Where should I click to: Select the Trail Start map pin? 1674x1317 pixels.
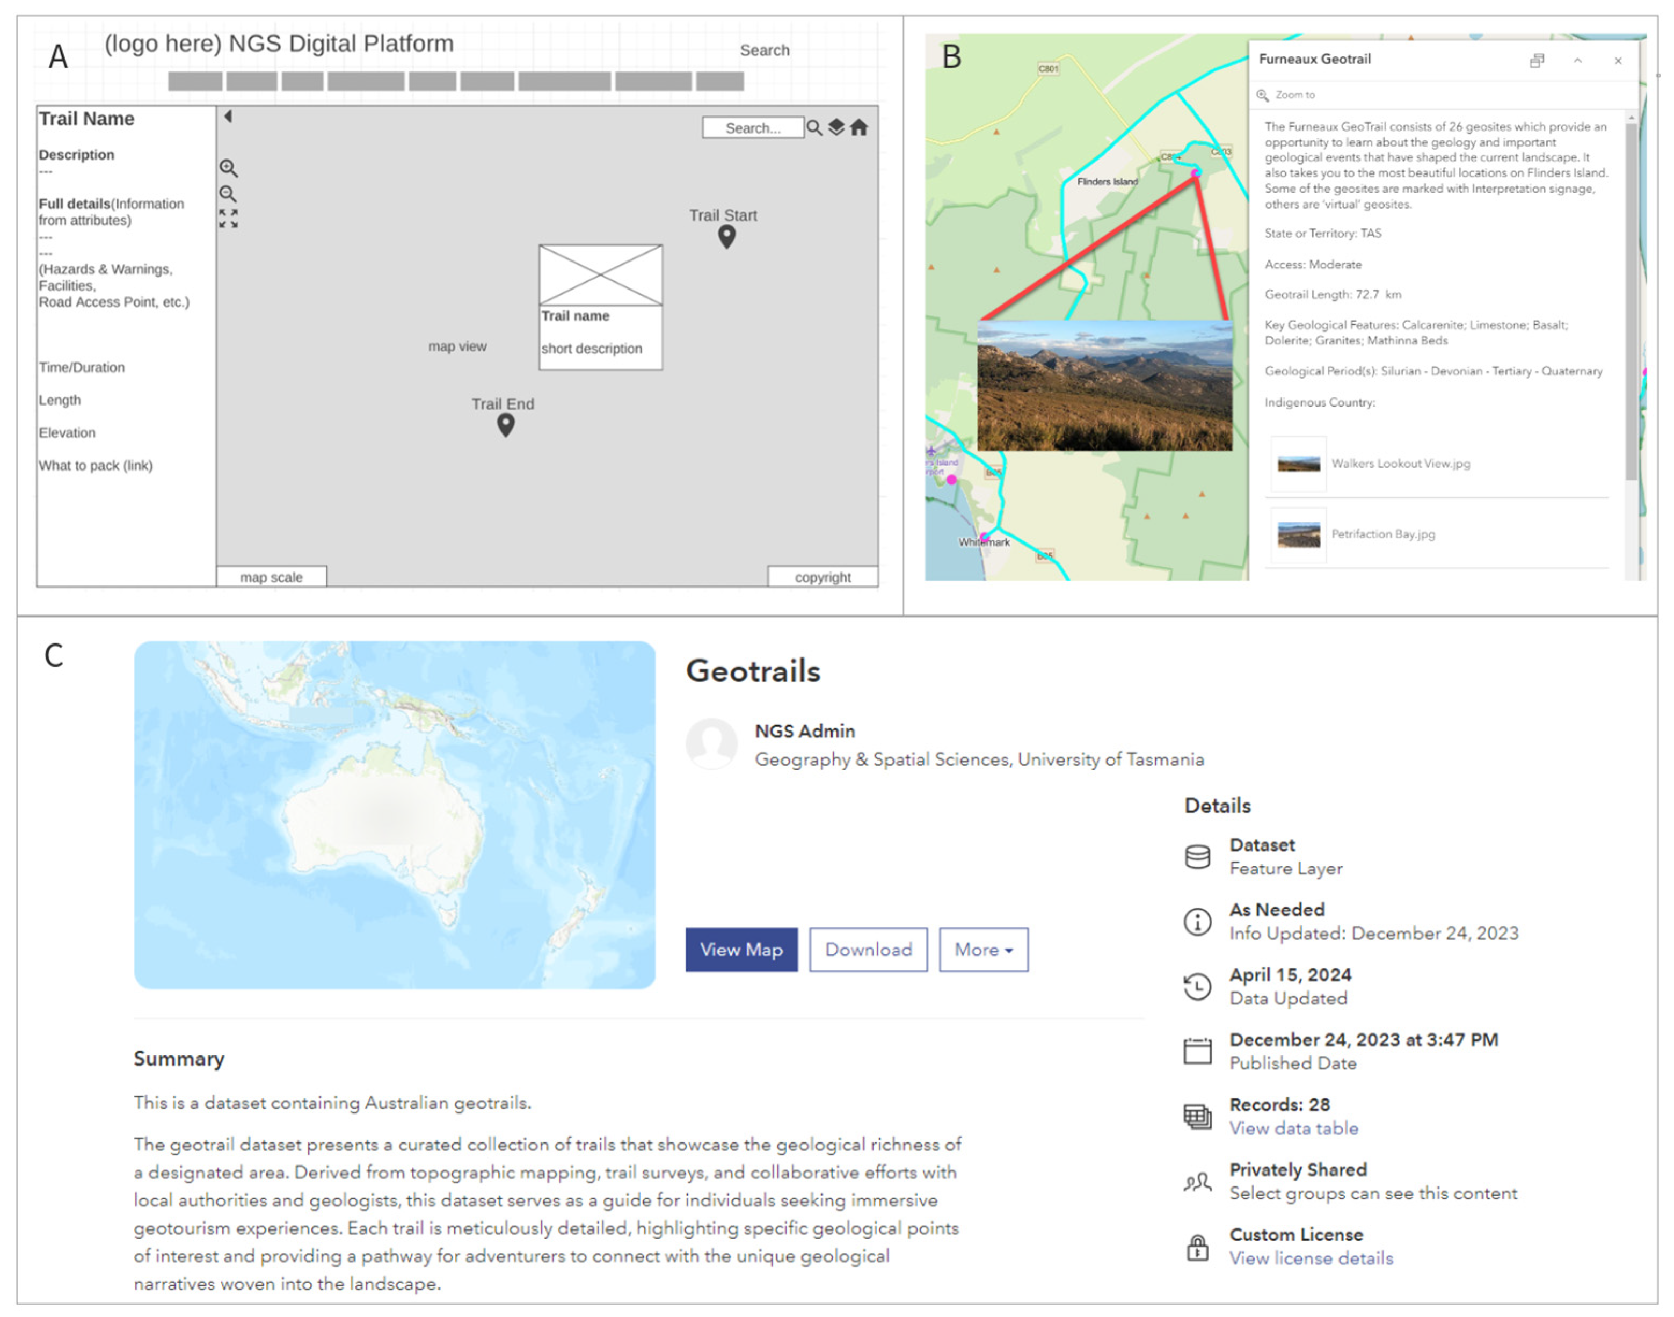click(727, 237)
